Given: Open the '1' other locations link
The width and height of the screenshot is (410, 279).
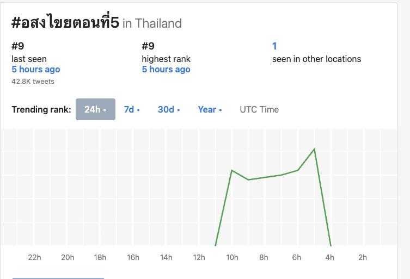Looking at the screenshot, I should point(274,46).
